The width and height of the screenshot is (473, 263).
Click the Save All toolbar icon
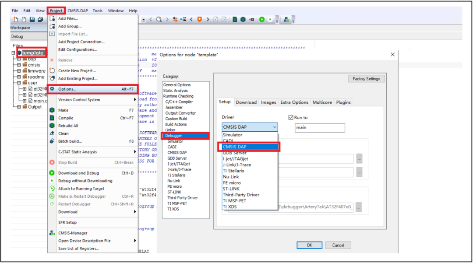40,20
